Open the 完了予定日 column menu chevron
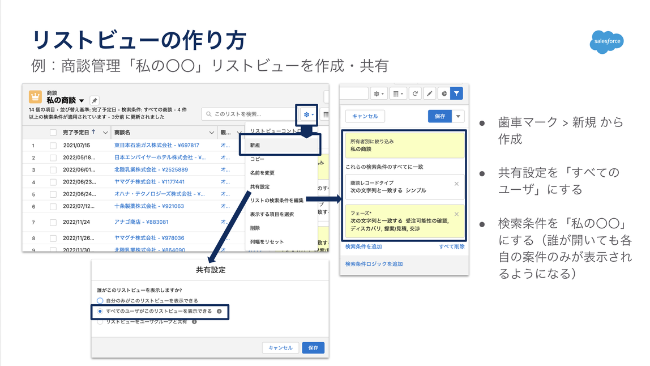This screenshot has width=650, height=366. coord(105,133)
